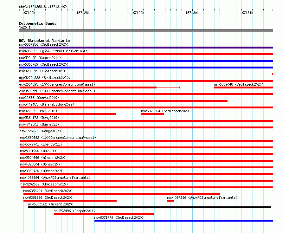The width and height of the screenshot is (282, 233).
Task: Click nsv592496 (Cooper2011) label
Action: 74,211
